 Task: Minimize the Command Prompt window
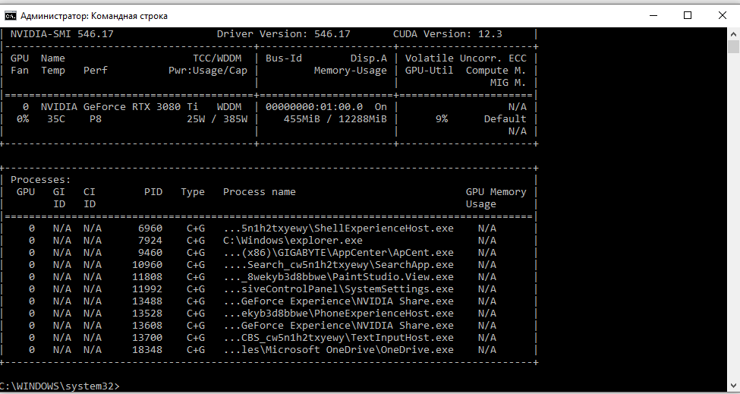[652, 15]
